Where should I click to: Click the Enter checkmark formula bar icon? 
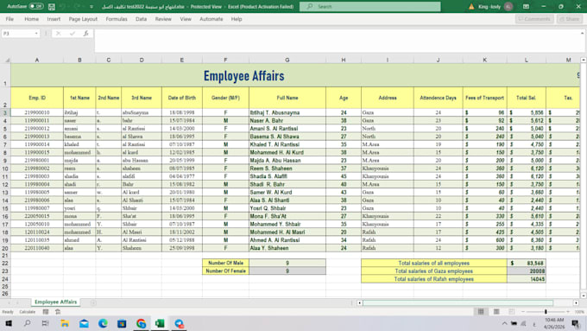pos(73,34)
